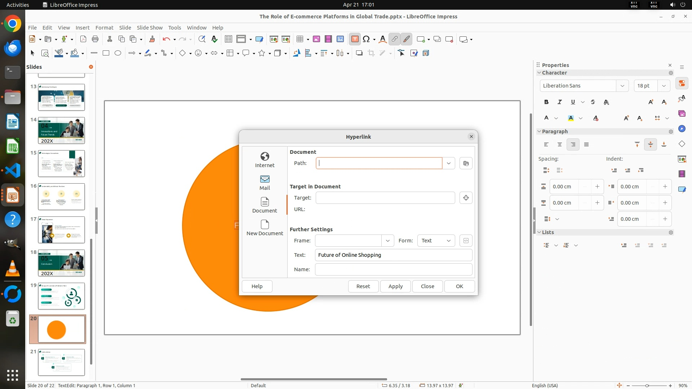Click the Reset button
The width and height of the screenshot is (692, 389).
click(x=363, y=286)
